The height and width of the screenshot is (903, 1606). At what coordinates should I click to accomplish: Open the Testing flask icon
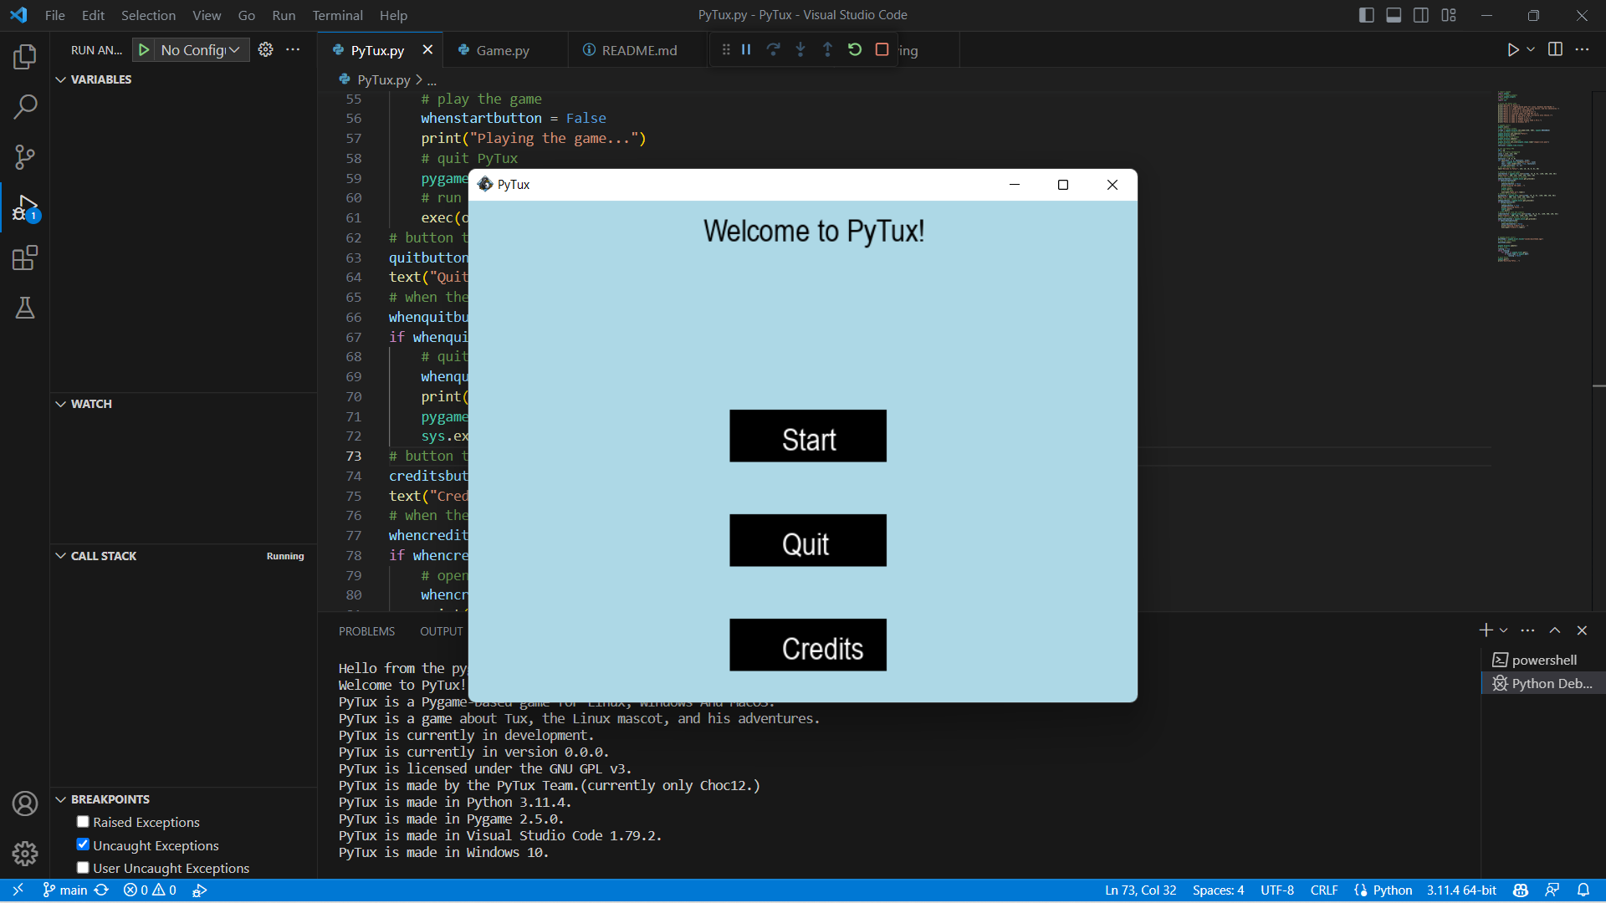pyautogui.click(x=25, y=308)
